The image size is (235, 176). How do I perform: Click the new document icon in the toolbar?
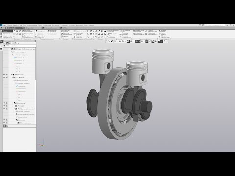pos(14,31)
